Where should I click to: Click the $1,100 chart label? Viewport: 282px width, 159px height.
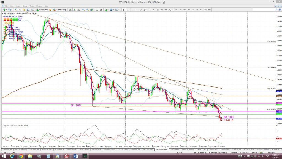(229, 117)
